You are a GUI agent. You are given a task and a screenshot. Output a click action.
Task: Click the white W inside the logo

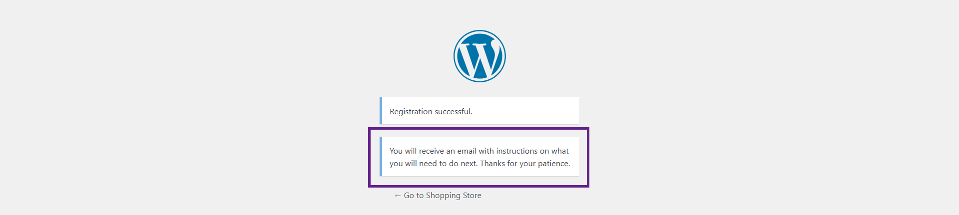pos(479,60)
